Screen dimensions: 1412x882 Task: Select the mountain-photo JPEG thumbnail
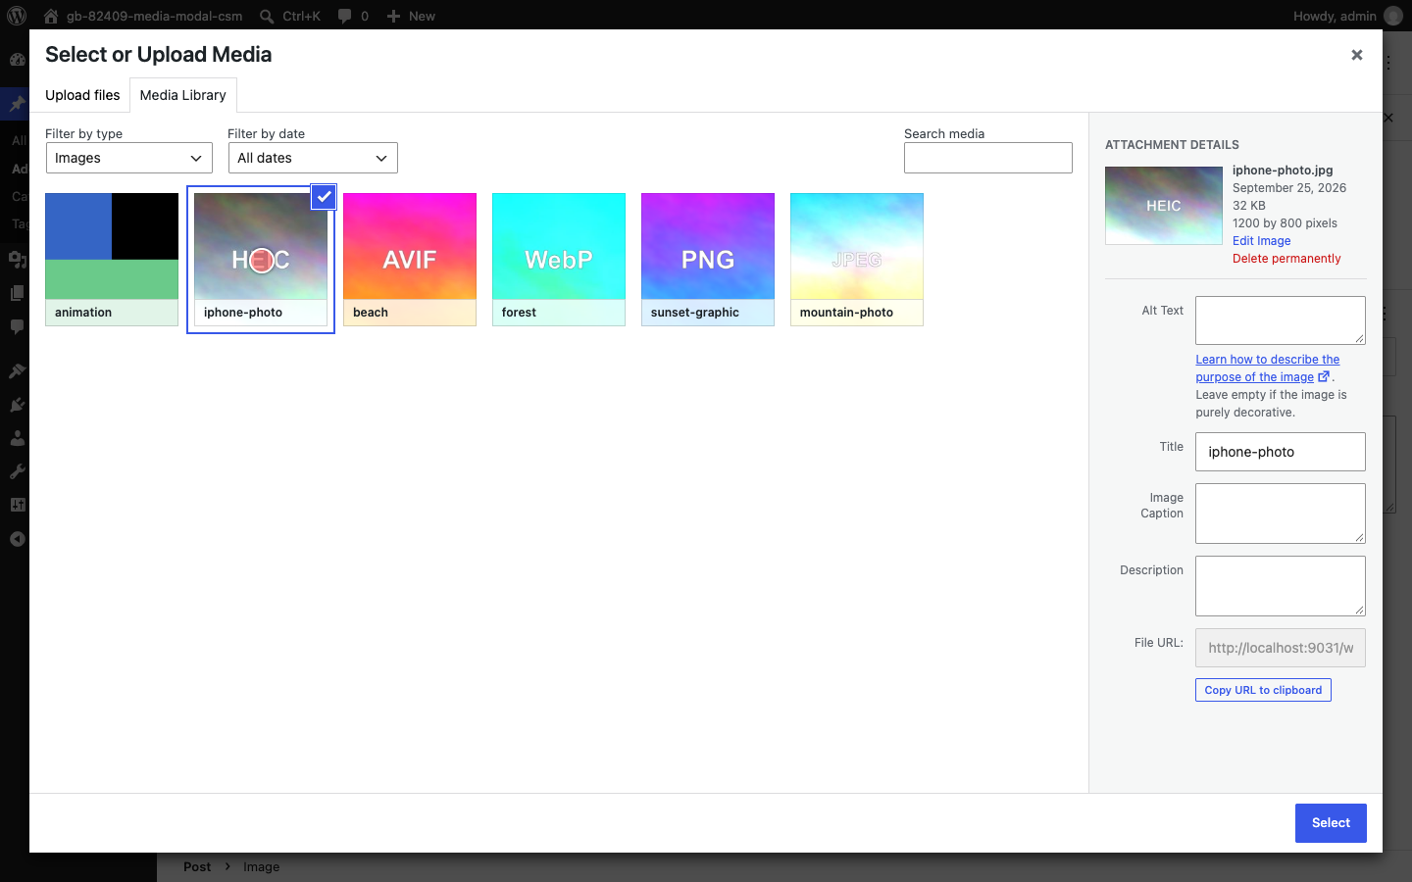point(857,260)
